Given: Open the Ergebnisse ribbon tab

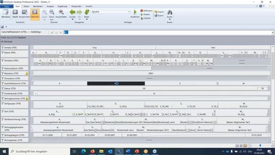Looking at the screenshot, I should pyautogui.click(x=62, y=6).
